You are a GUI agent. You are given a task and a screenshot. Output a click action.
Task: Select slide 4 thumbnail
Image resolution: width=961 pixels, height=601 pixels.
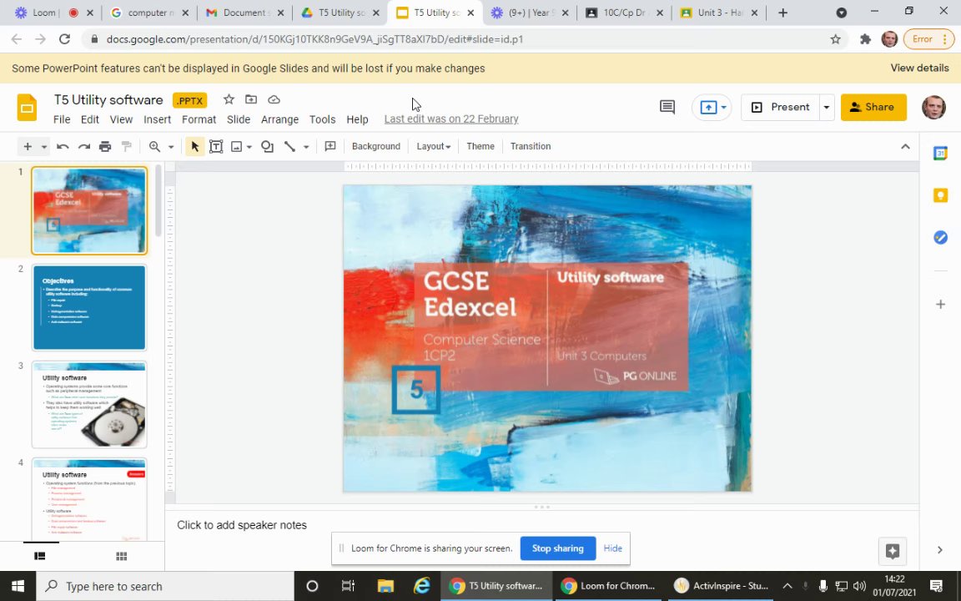coord(89,499)
